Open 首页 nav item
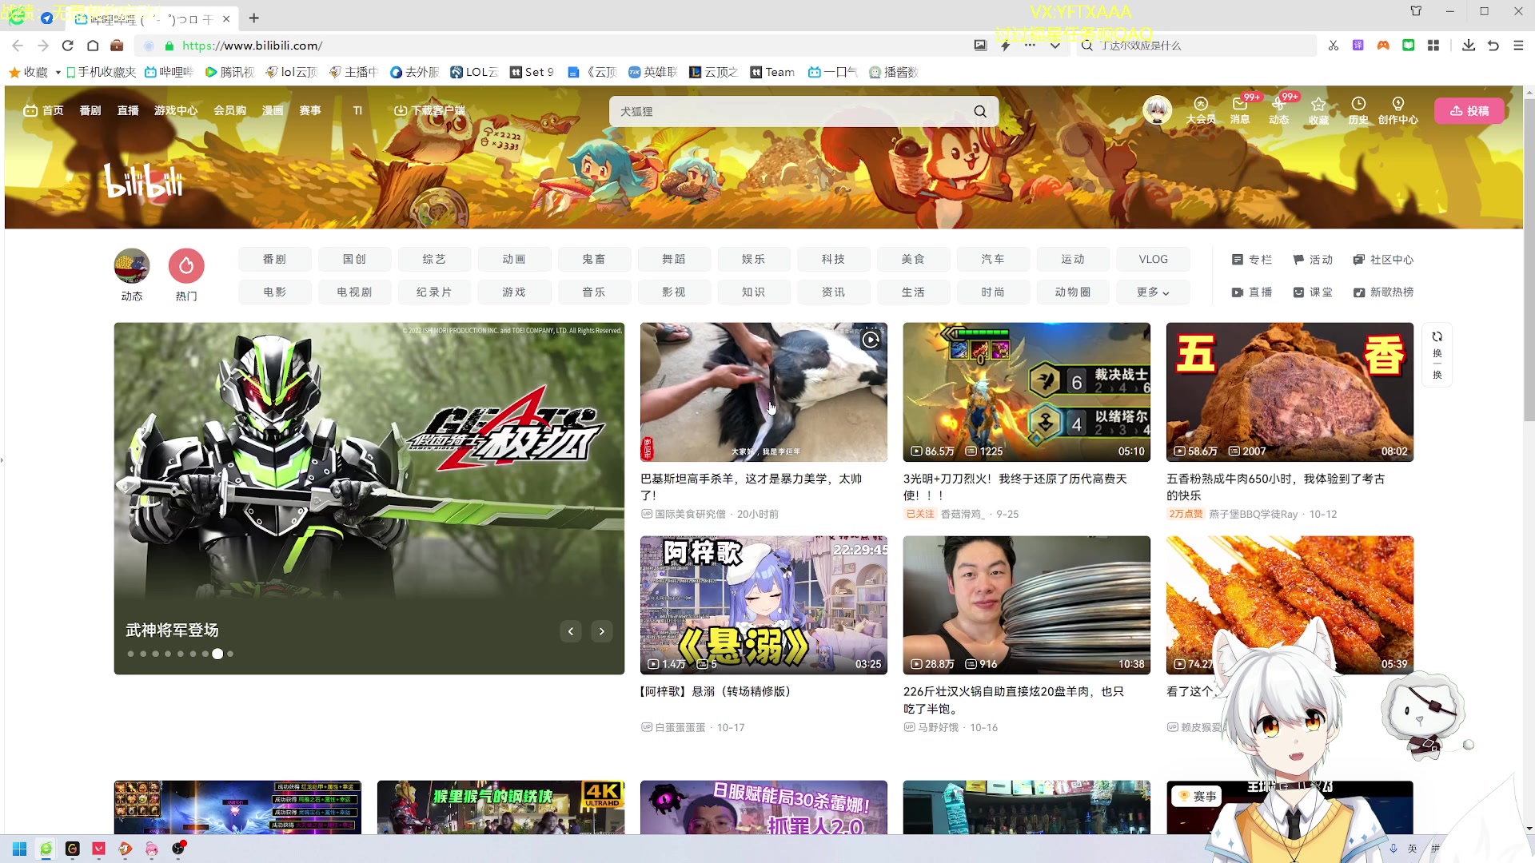 click(44, 110)
